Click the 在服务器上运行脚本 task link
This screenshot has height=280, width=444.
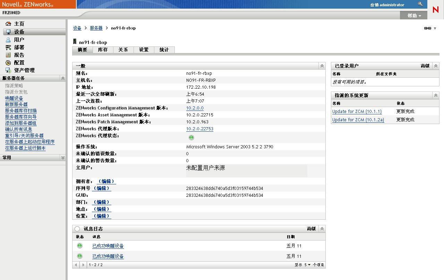coord(25,148)
